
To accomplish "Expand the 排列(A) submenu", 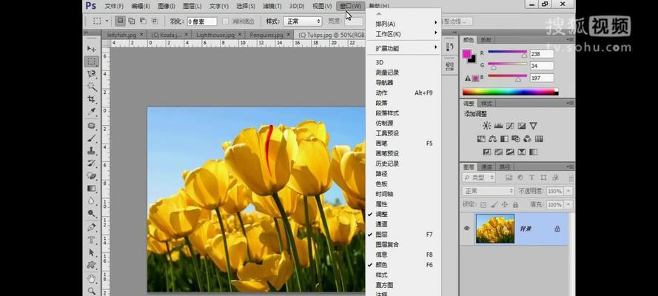I will pyautogui.click(x=403, y=24).
